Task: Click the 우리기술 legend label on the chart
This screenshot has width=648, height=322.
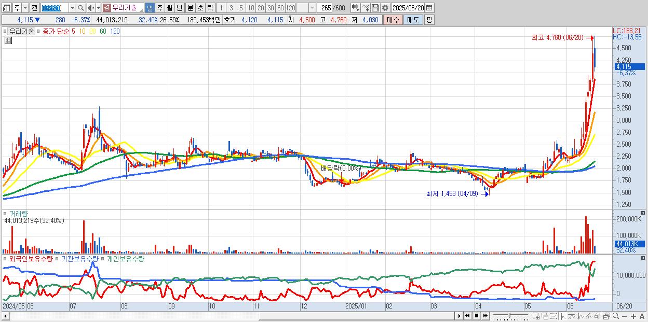Action: pos(21,31)
